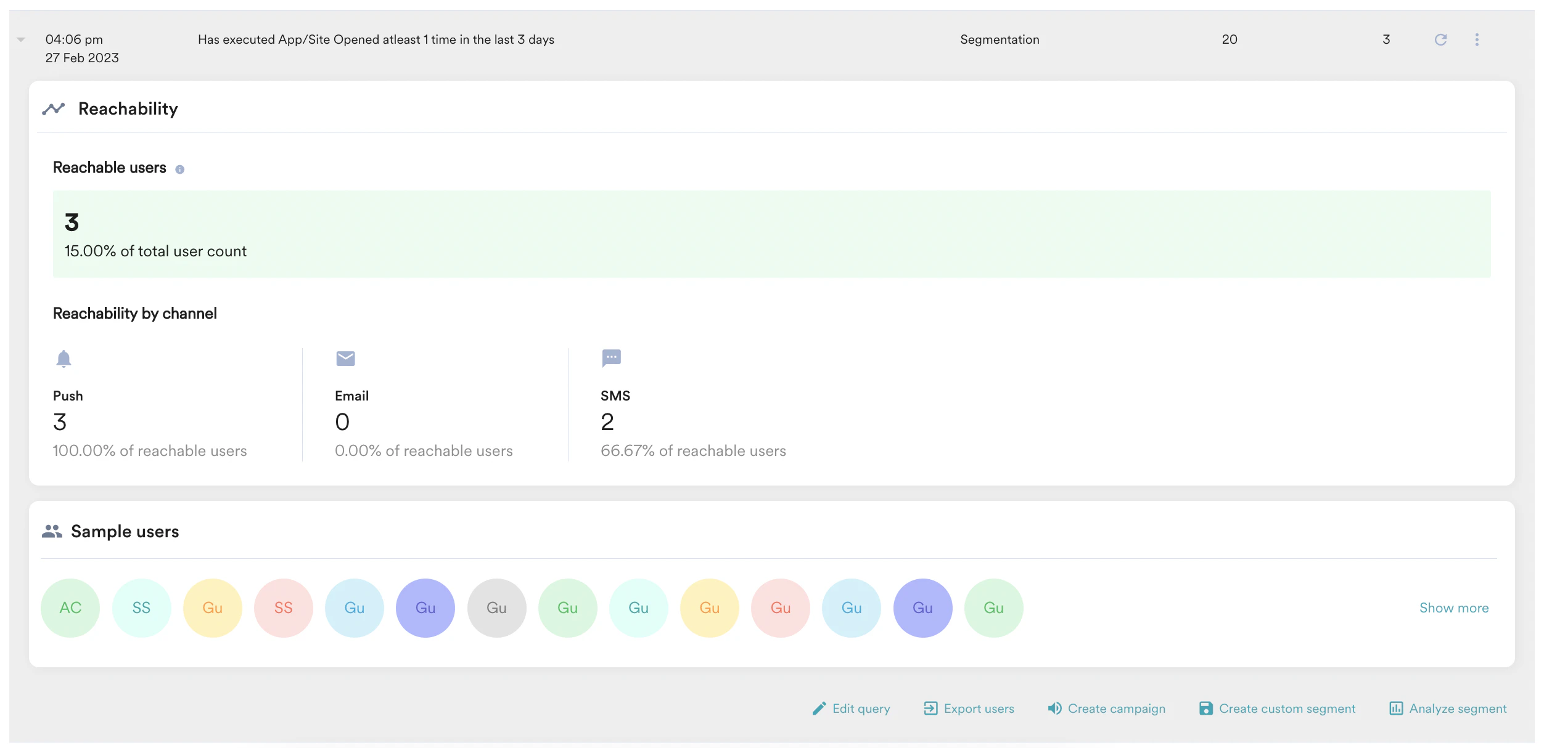Image resolution: width=1544 pixels, height=748 pixels.
Task: Refresh the segmentation results
Action: 1442,39
